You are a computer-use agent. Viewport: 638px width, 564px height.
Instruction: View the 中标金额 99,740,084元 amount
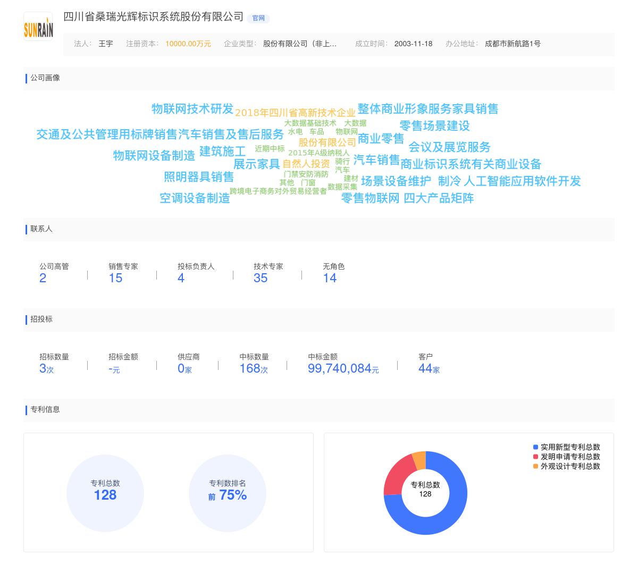tap(343, 368)
